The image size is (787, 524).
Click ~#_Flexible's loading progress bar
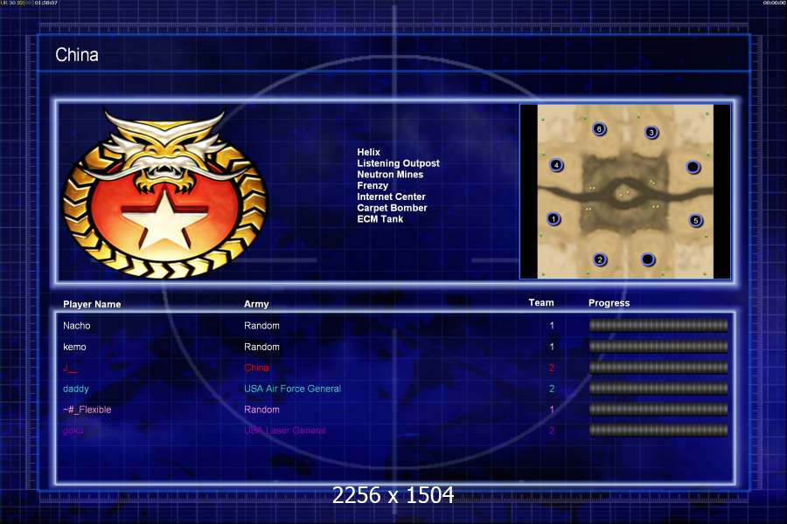(x=658, y=410)
